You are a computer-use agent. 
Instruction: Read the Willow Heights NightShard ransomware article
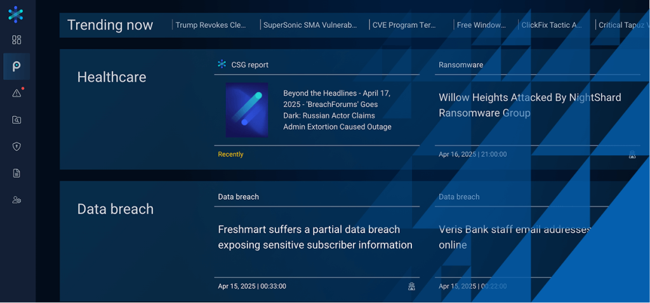click(x=529, y=105)
